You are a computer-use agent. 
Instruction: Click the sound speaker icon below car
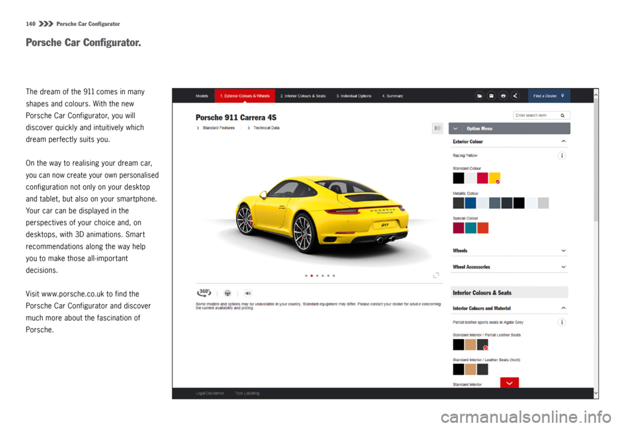pyautogui.click(x=248, y=293)
